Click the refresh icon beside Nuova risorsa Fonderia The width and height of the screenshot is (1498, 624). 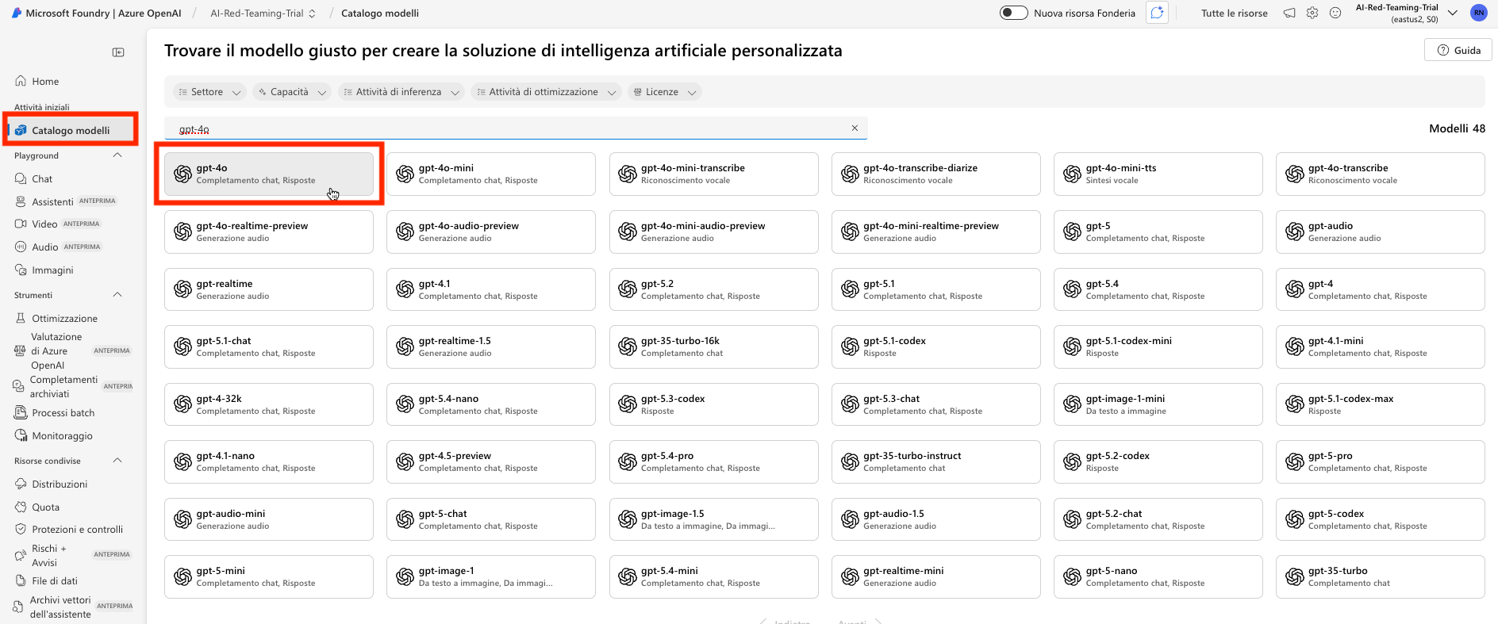[x=1158, y=13]
